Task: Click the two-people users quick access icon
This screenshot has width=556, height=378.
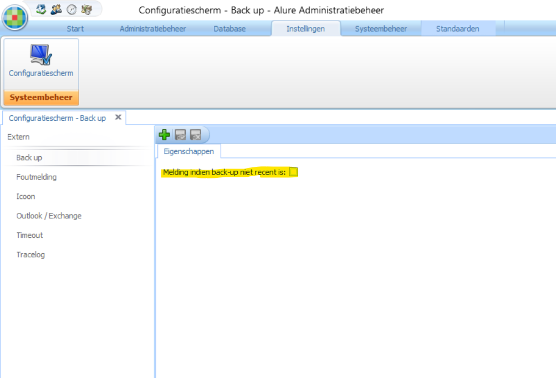Action: click(56, 9)
